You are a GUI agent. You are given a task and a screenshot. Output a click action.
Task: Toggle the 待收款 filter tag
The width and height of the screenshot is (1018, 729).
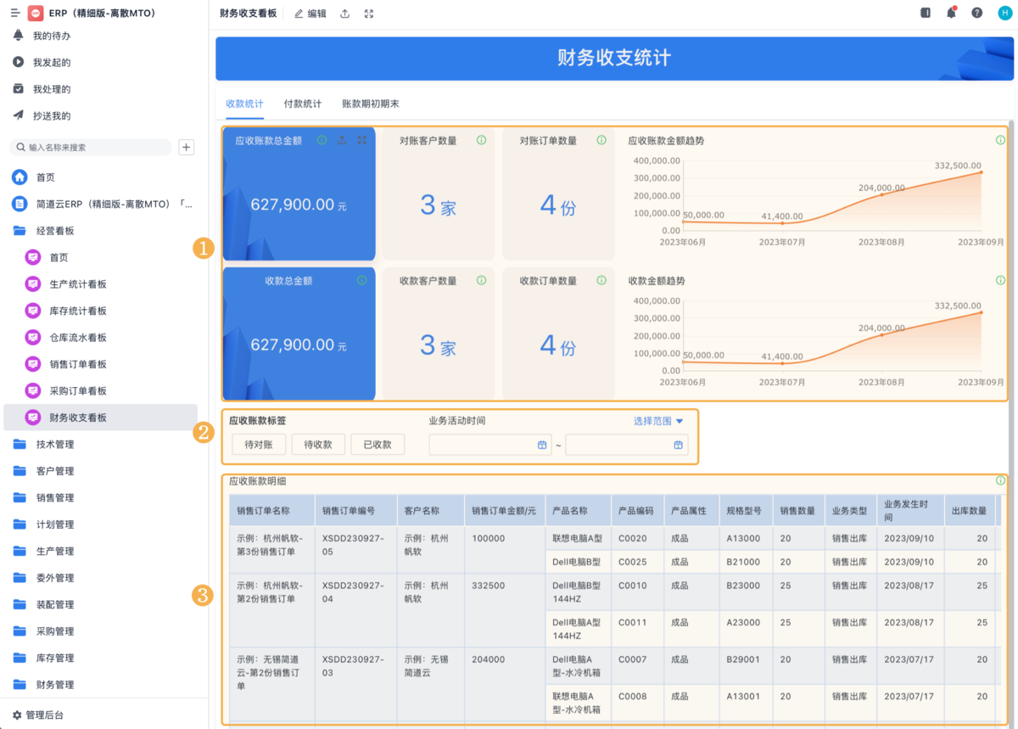[x=317, y=444]
